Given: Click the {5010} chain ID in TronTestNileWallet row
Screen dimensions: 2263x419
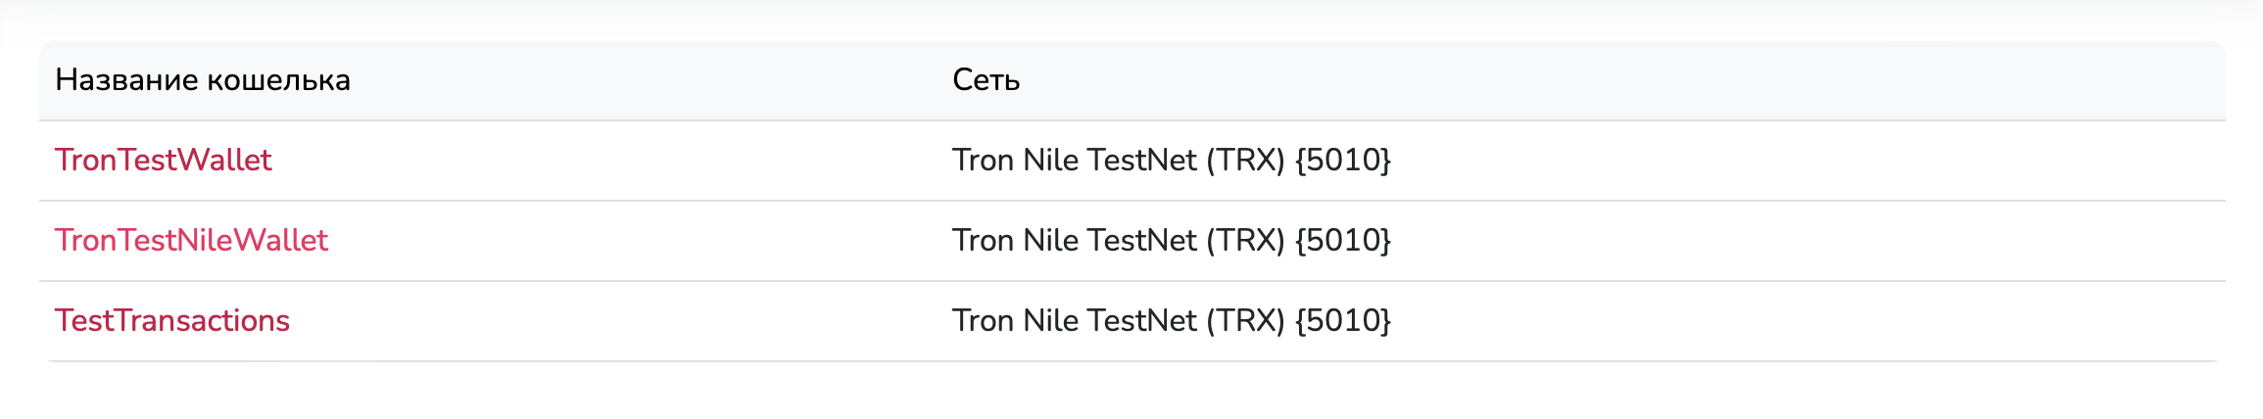Looking at the screenshot, I should (x=1342, y=241).
